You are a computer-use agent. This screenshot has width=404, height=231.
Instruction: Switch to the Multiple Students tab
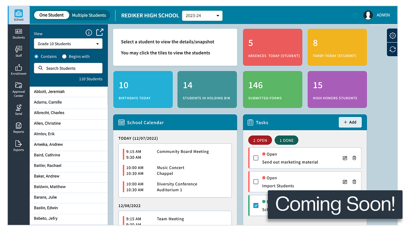[89, 15]
